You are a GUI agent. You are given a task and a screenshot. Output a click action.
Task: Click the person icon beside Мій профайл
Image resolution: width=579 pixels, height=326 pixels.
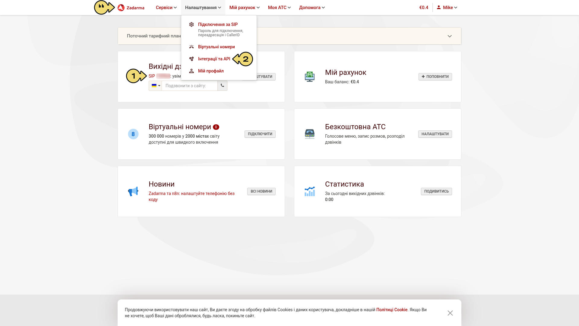191,71
